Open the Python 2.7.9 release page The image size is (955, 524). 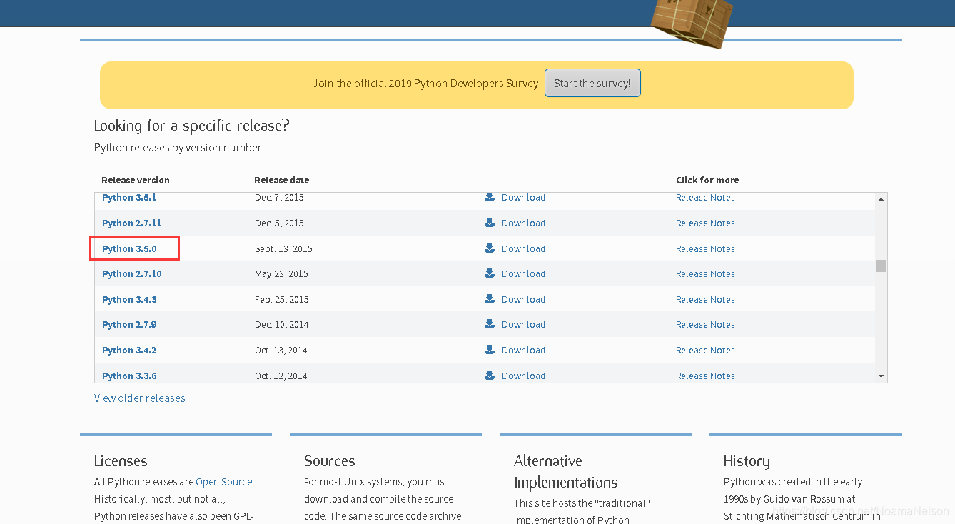(x=129, y=324)
